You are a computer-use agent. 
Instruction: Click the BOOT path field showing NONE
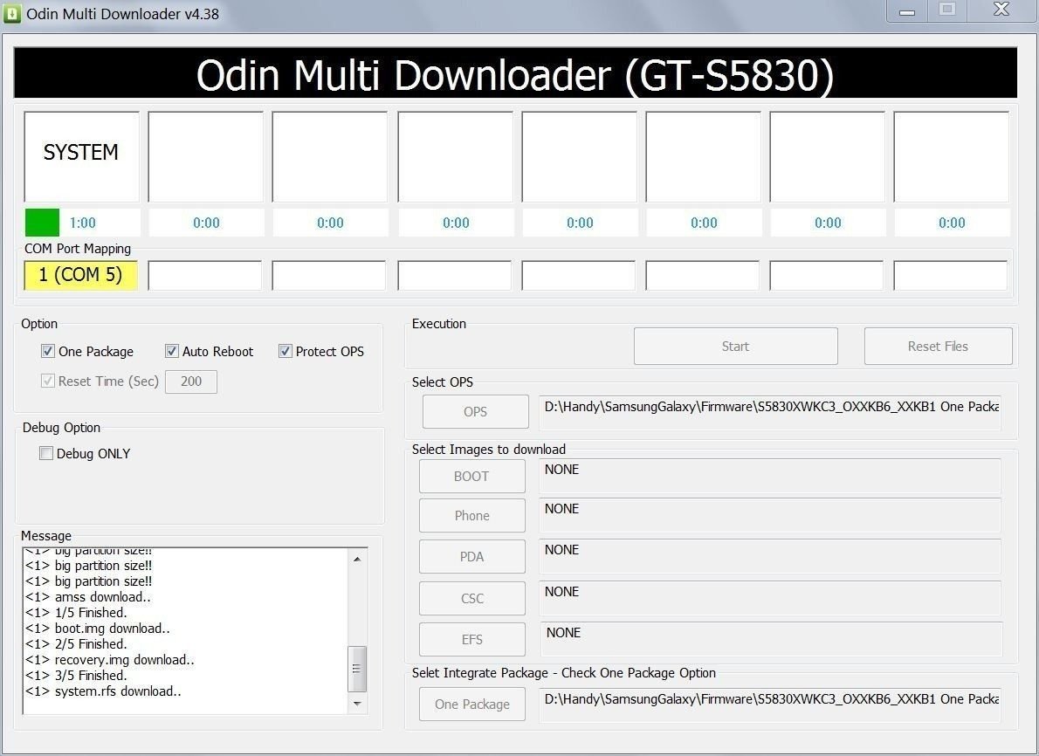tap(770, 477)
